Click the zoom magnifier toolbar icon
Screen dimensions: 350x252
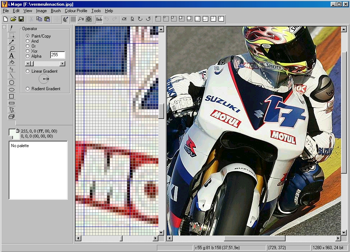point(81,19)
